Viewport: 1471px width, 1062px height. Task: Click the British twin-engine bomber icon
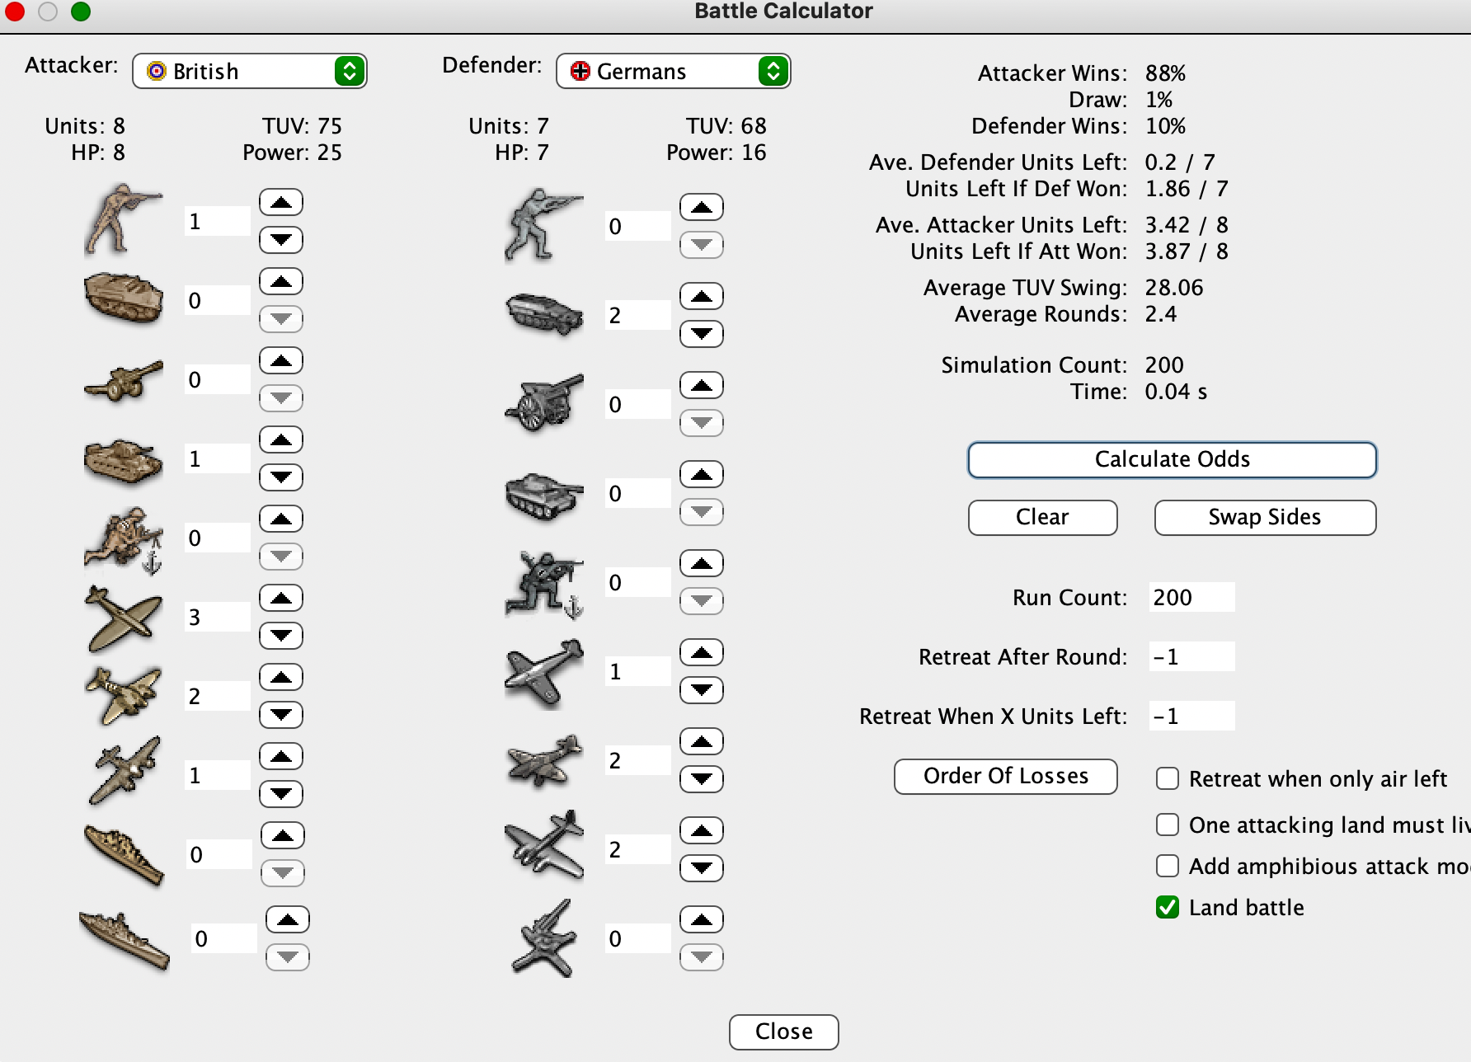124,697
